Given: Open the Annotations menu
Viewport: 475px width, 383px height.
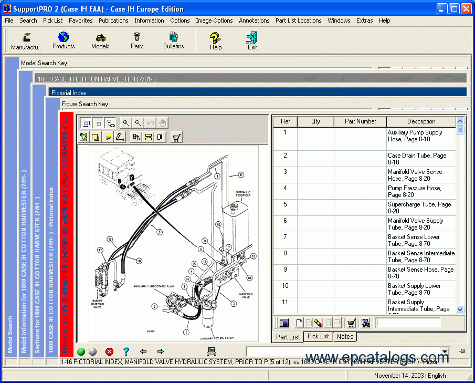Looking at the screenshot, I should pos(254,20).
